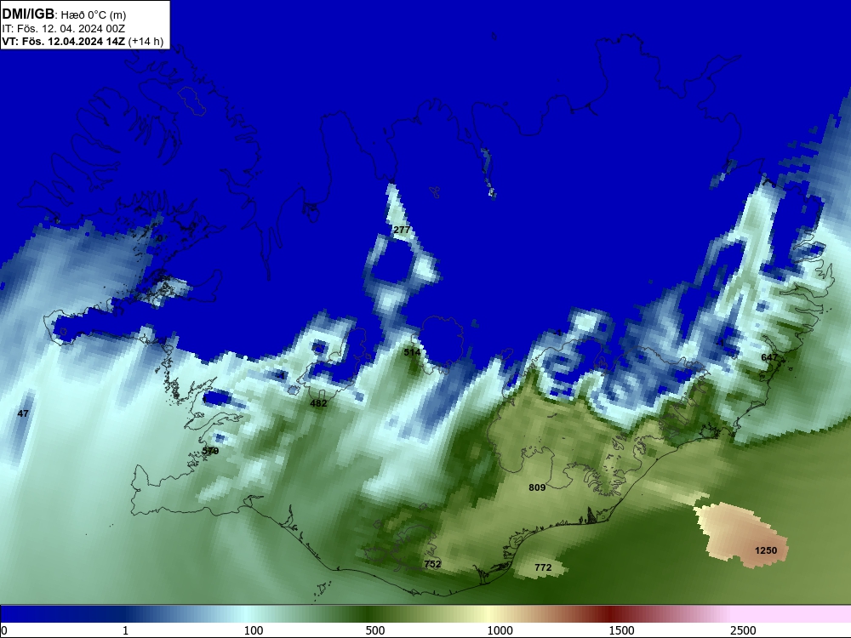Click the 514 height label
The width and height of the screenshot is (851, 638).
tap(412, 353)
